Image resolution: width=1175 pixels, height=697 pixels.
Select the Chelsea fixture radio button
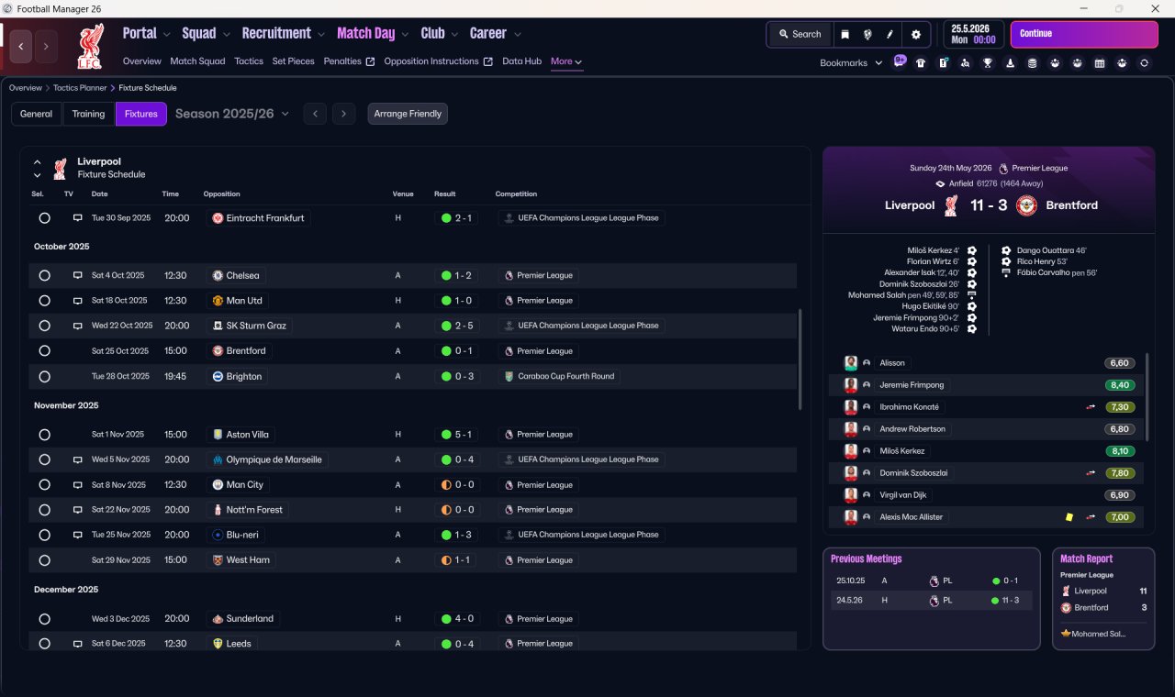pos(44,275)
